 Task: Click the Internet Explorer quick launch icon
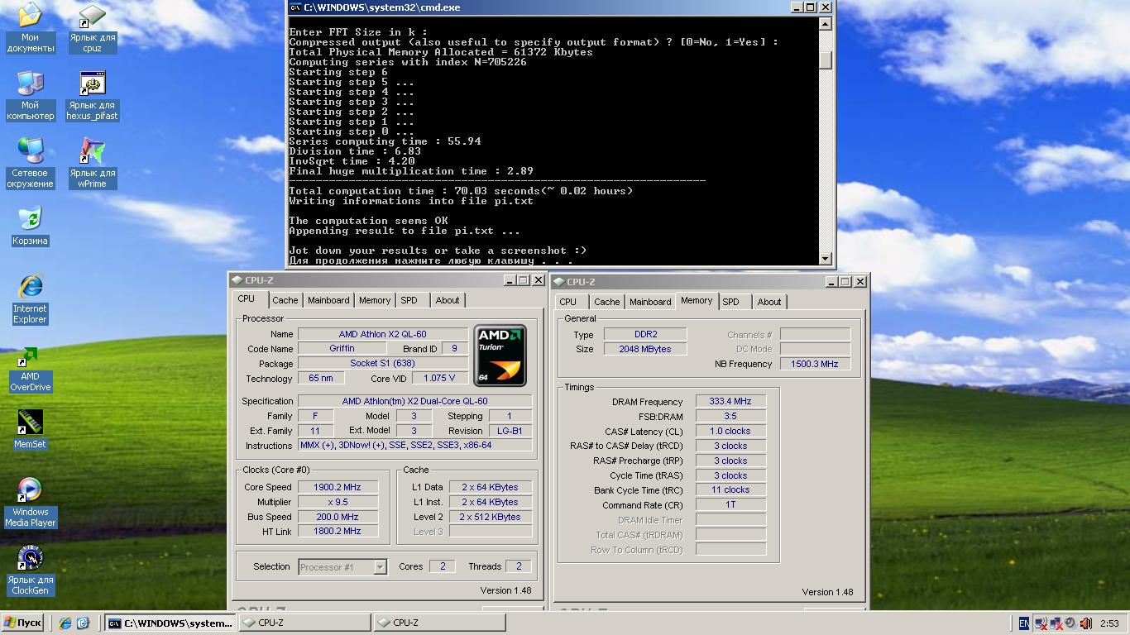pos(65,623)
